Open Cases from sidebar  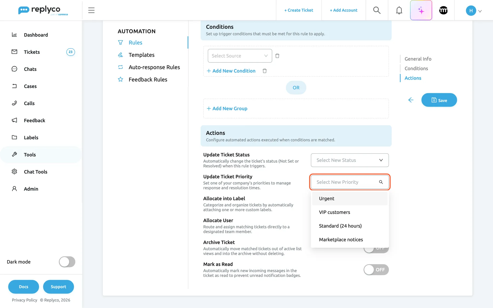(30, 86)
